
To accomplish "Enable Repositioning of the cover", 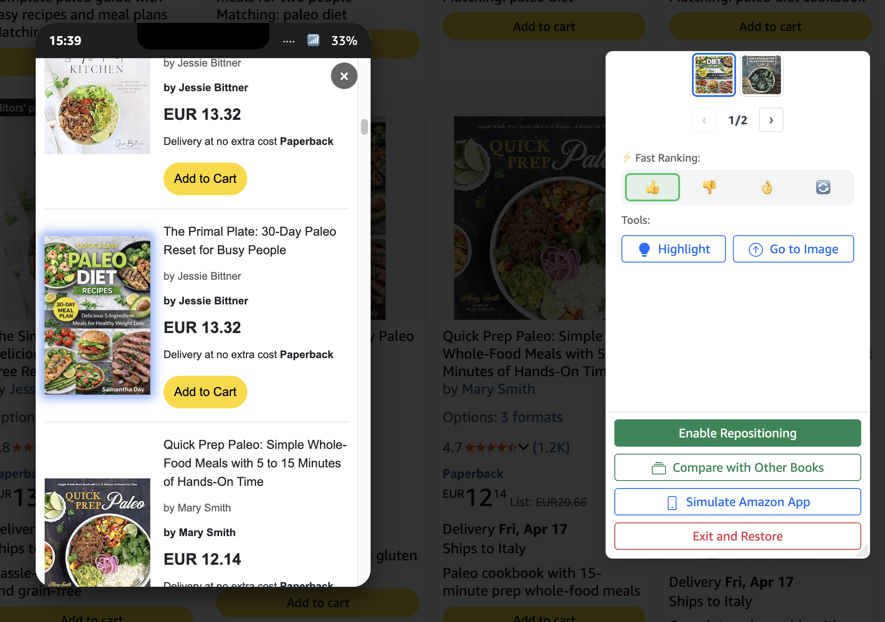I will (737, 433).
